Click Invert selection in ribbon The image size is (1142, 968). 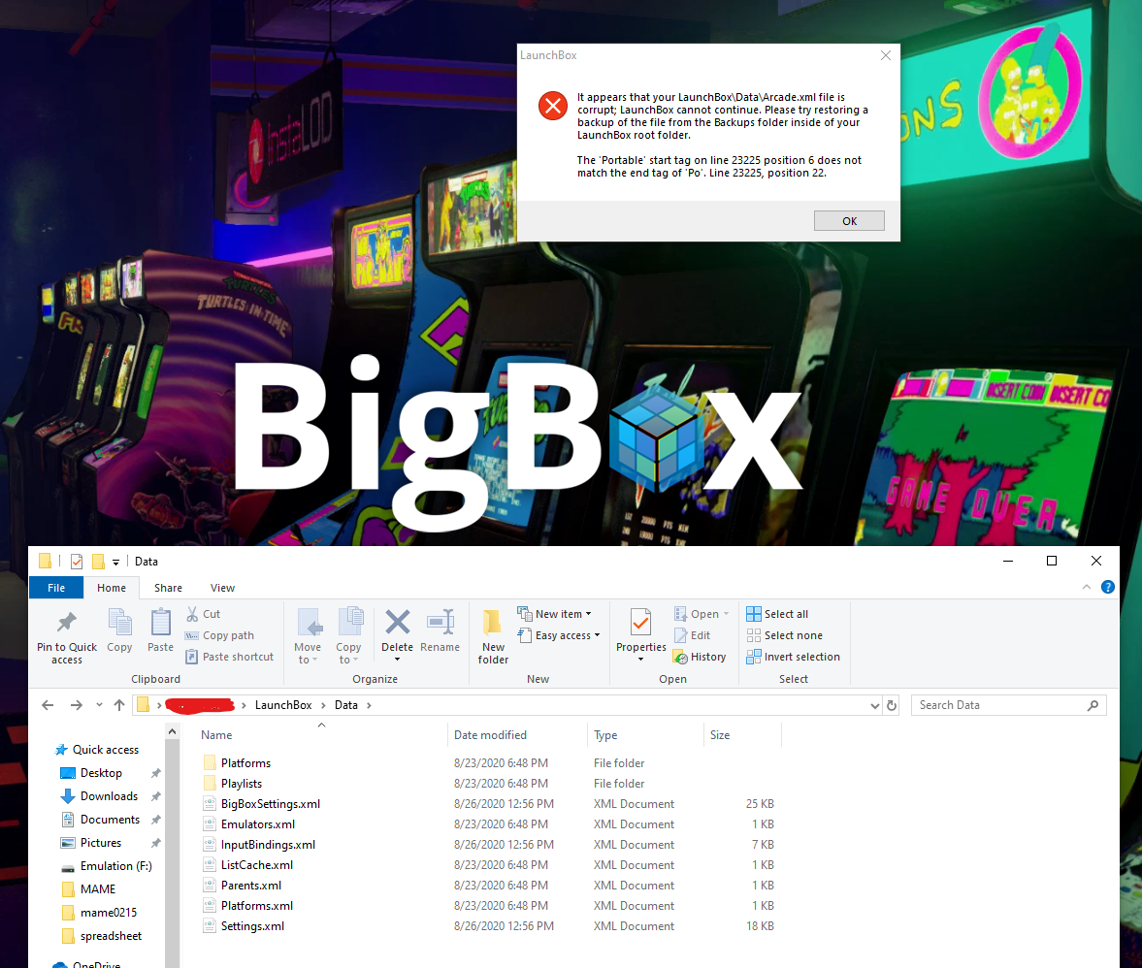click(x=793, y=657)
